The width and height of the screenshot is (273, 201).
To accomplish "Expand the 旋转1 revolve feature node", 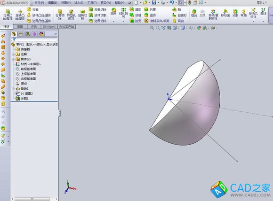I will tap(13, 89).
